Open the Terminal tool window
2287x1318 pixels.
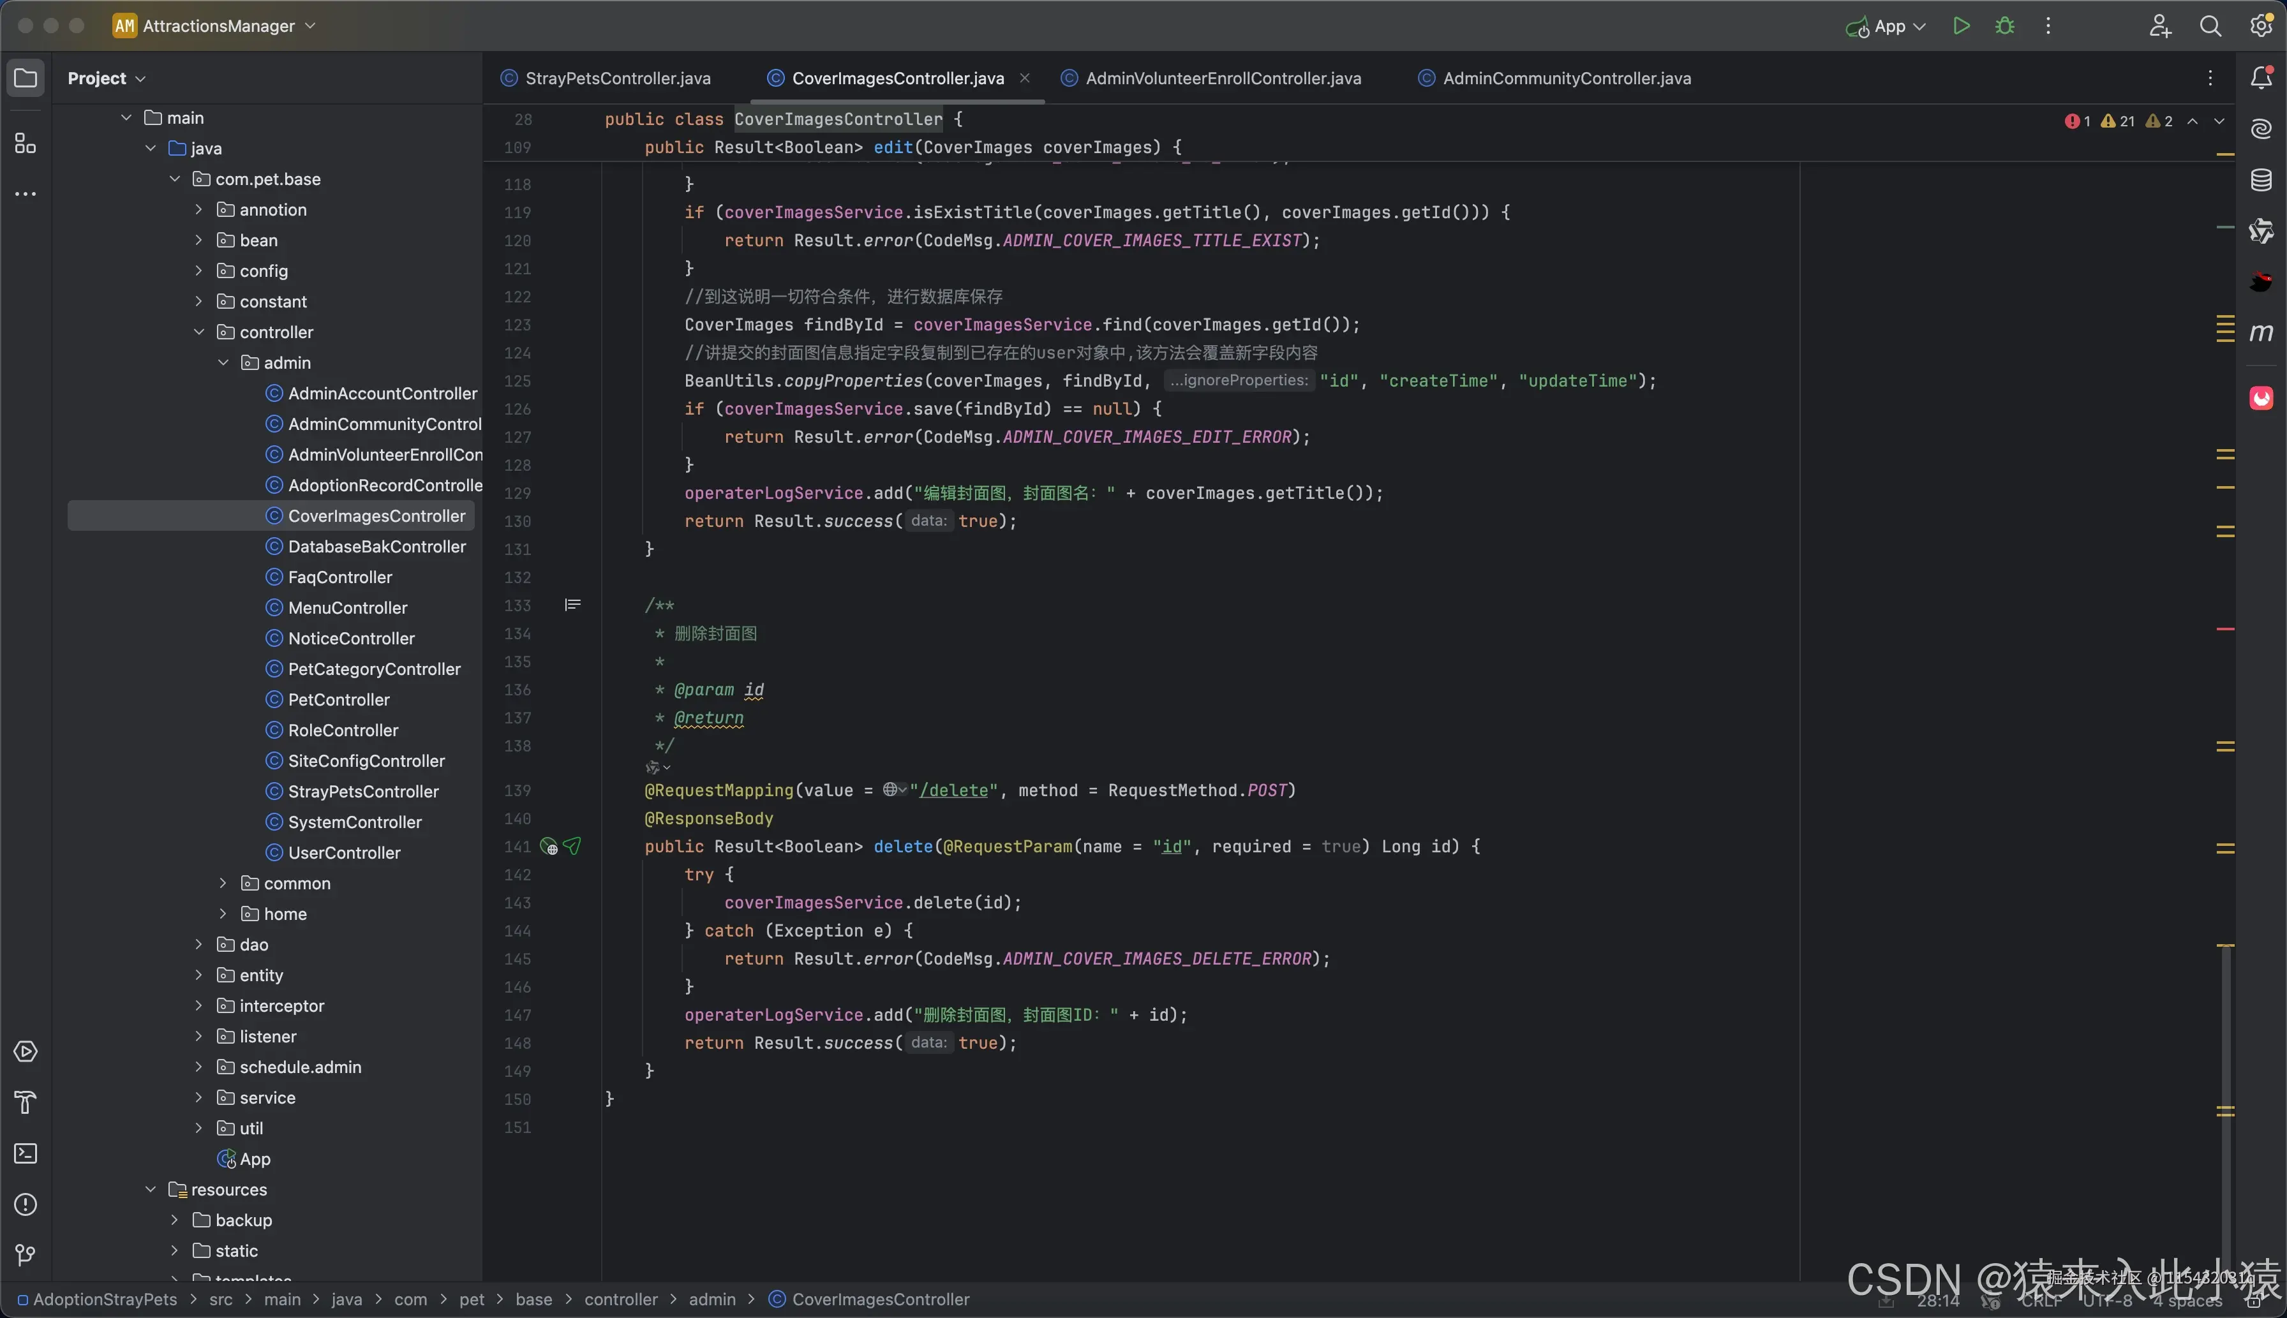(x=26, y=1153)
